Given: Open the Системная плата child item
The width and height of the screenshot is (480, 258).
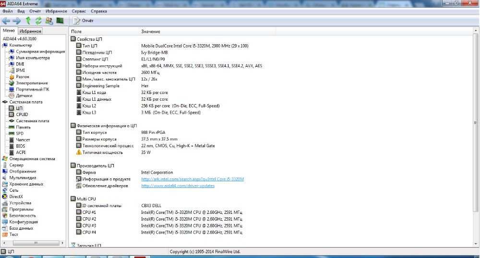Looking at the screenshot, I should point(33,121).
